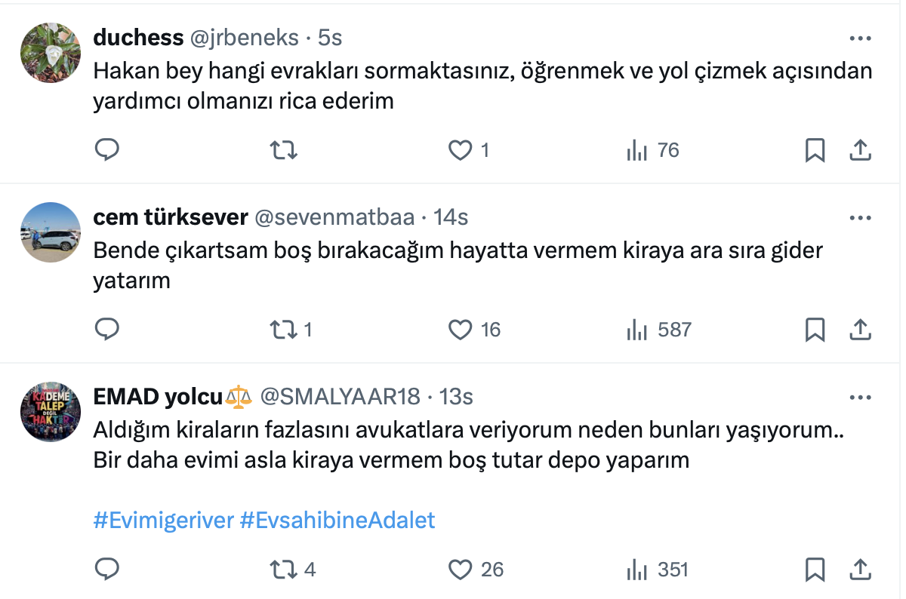906x599 pixels.
Task: Retweet the duchess tweet
Action: pos(284,150)
